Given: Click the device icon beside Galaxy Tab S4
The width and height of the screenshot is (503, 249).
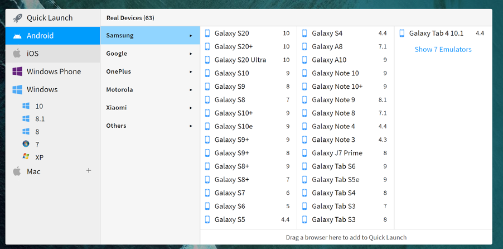Looking at the screenshot, I should (x=304, y=193).
